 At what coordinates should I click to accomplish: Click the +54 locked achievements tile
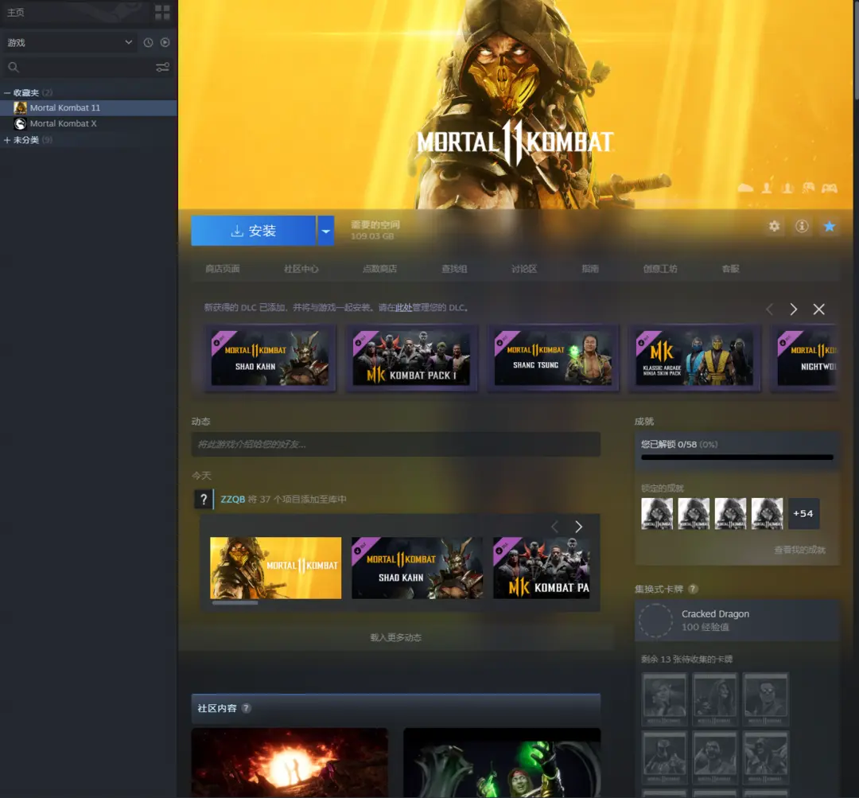tap(803, 513)
